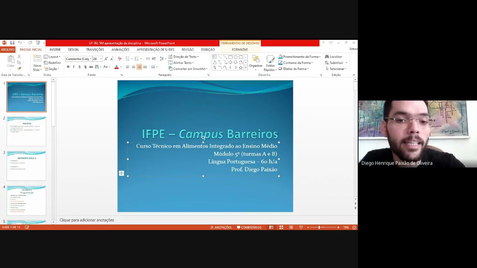Toggle ANOTAÇÕES pane in status bar

click(221, 227)
